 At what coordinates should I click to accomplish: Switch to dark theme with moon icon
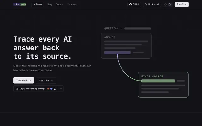click(x=170, y=4)
